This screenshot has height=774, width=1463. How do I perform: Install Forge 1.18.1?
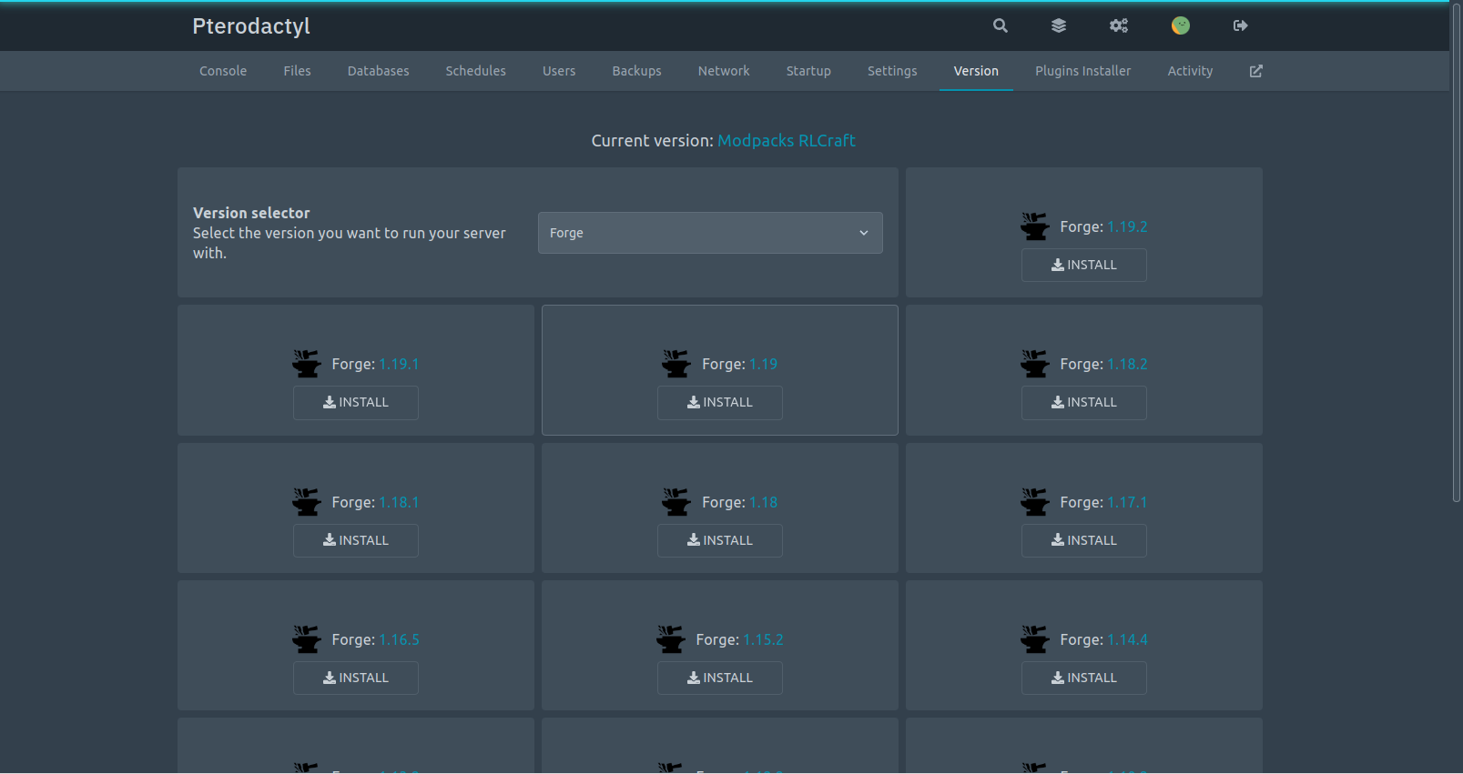tap(355, 540)
